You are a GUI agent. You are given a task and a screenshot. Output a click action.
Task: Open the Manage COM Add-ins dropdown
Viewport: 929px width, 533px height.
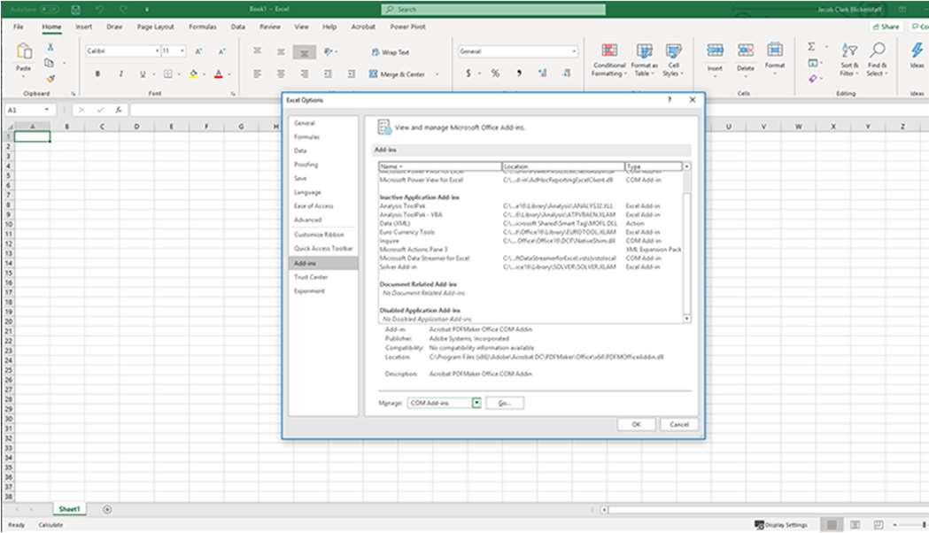point(476,403)
